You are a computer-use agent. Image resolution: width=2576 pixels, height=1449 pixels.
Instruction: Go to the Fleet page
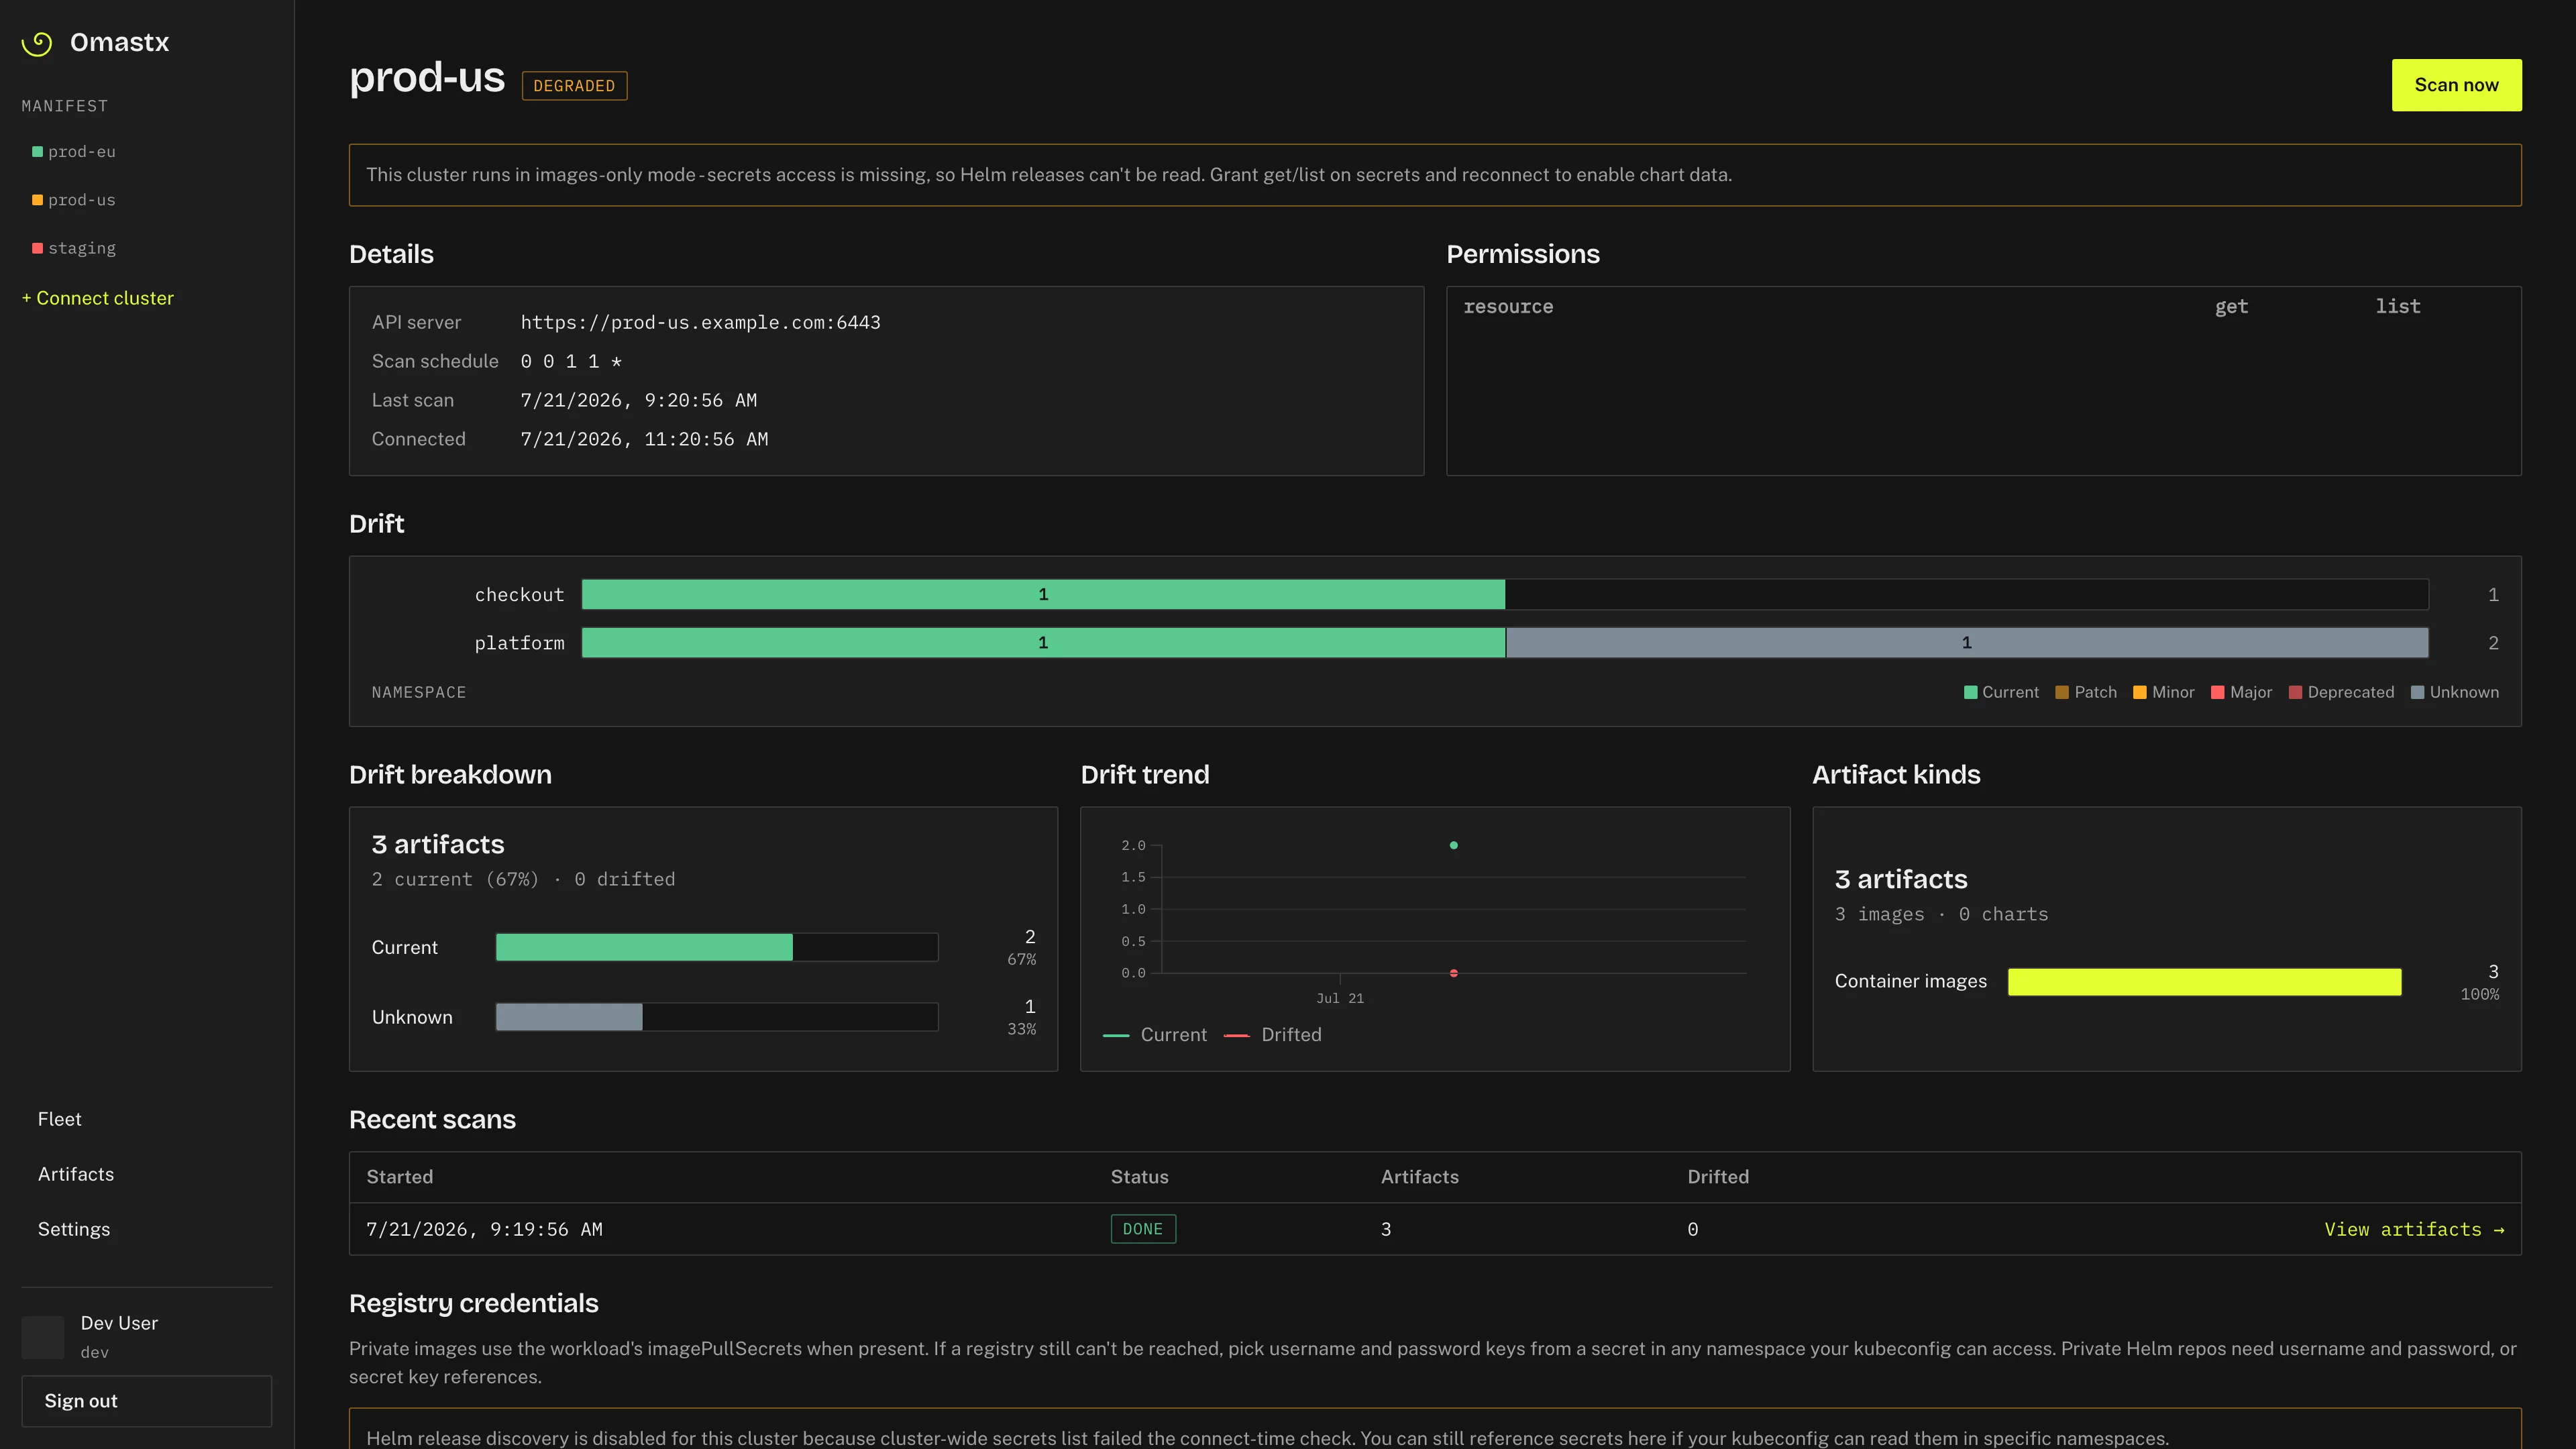point(59,1119)
